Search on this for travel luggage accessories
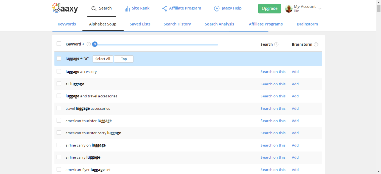 (x=273, y=109)
